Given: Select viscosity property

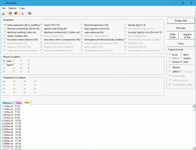Looking at the screenshot, I should pos(143,32).
